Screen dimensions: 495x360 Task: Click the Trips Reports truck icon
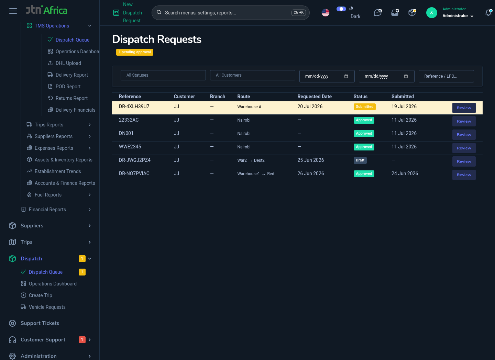29,125
